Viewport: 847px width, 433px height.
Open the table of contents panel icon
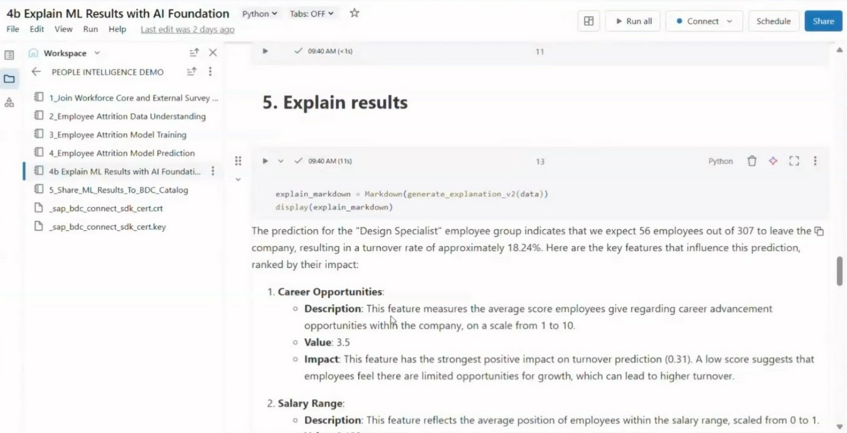(8, 53)
